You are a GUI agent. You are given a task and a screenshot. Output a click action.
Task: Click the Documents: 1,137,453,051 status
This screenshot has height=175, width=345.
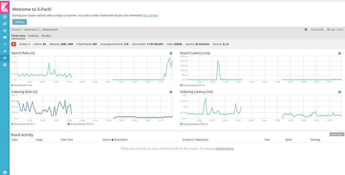(x=148, y=44)
